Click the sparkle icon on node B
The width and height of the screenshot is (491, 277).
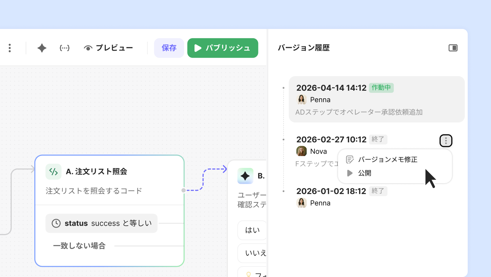pos(245,176)
